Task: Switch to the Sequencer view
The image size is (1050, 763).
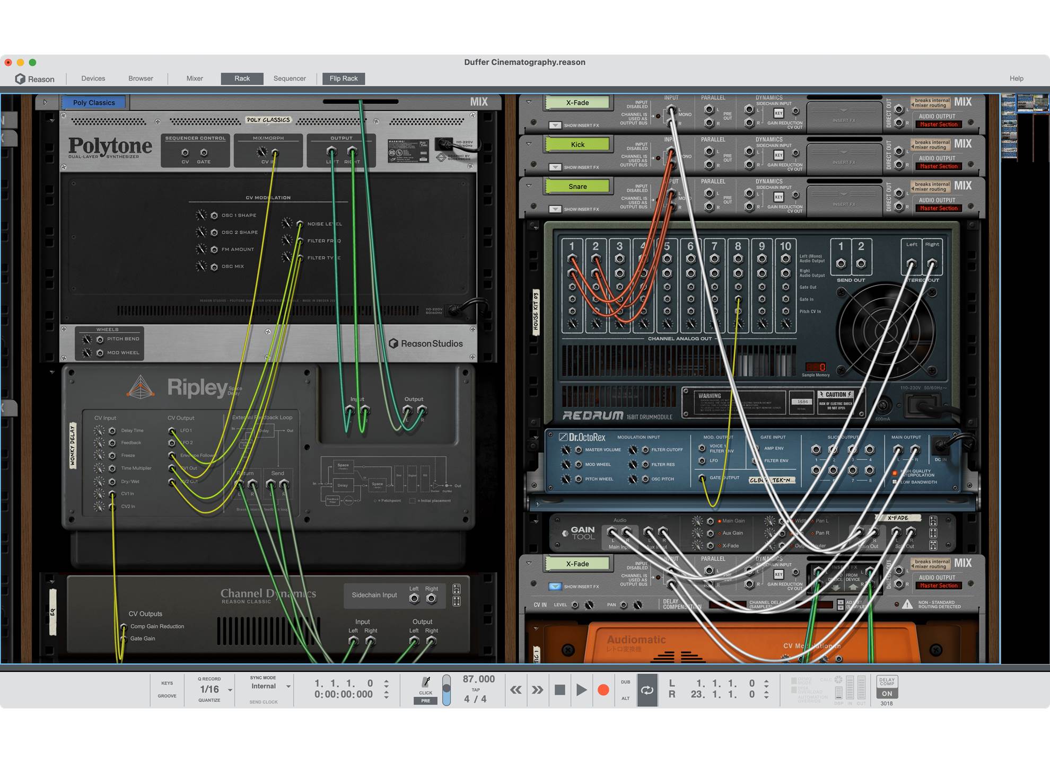Action: (290, 78)
